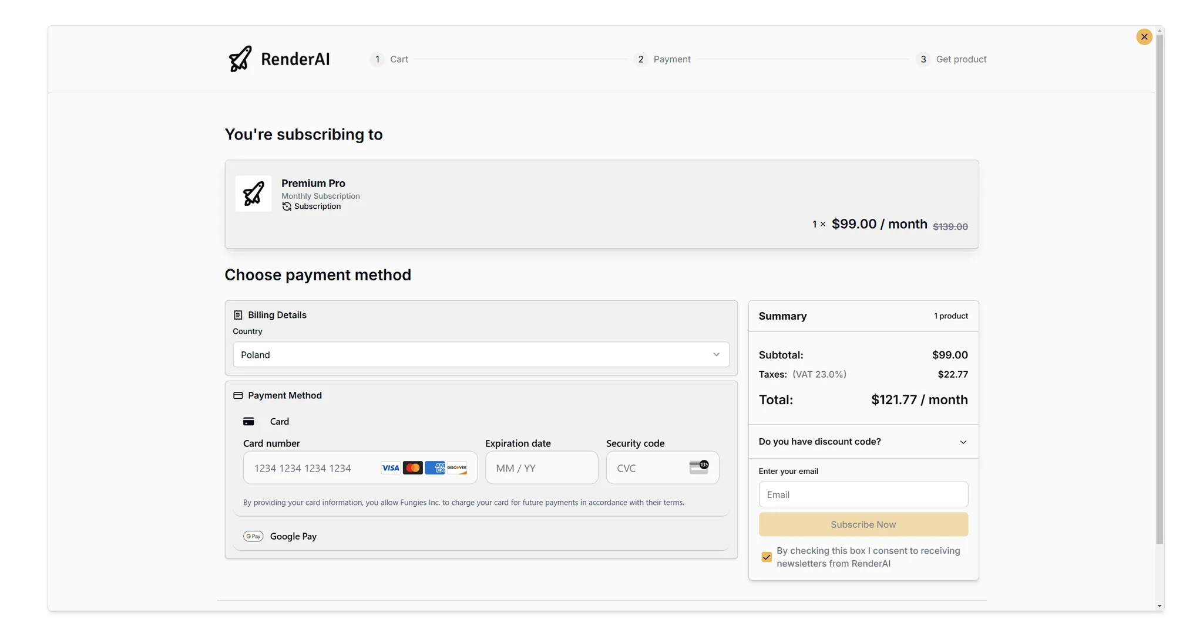Click the Google Pay logo icon
This screenshot has height=627, width=1203.
point(253,536)
